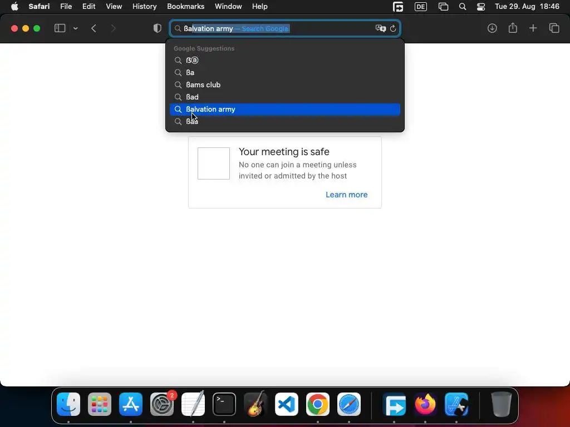This screenshot has height=427, width=570.
Task: Click the blank image in meeting card
Action: pos(214,163)
